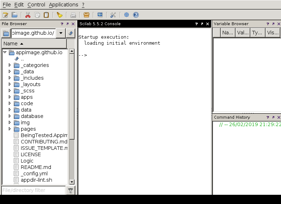Select the CONTRIBUTING.md file

point(44,142)
